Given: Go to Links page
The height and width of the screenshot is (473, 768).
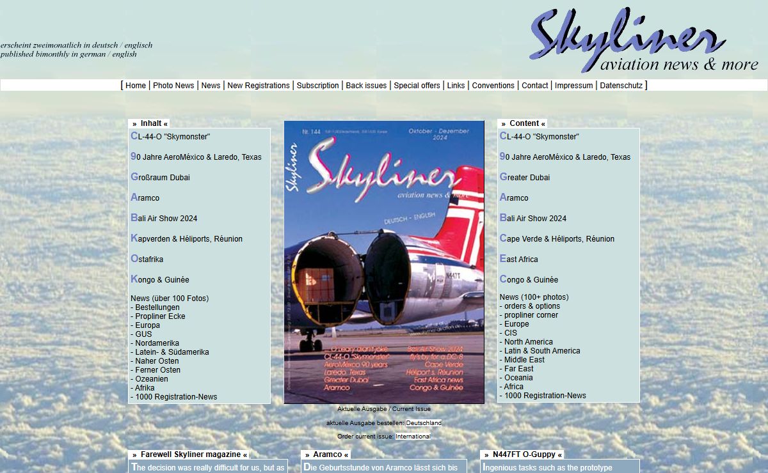Looking at the screenshot, I should coord(456,86).
